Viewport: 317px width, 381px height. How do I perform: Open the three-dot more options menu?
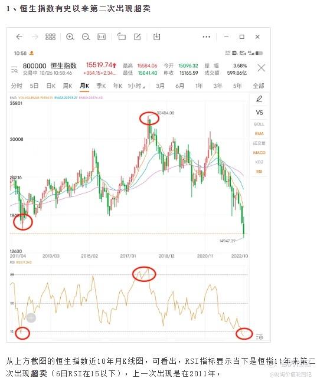pos(206,37)
